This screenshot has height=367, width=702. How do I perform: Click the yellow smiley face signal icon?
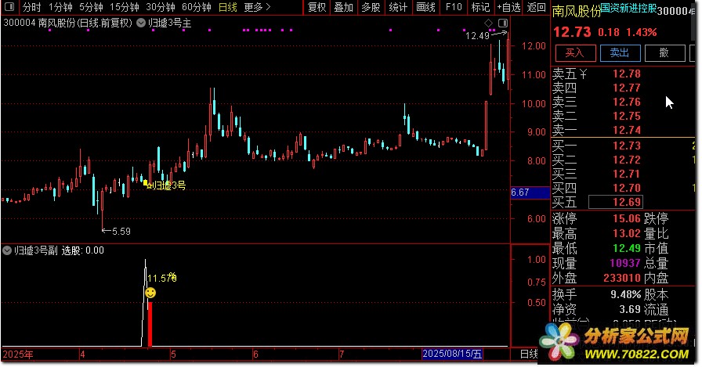click(x=150, y=293)
